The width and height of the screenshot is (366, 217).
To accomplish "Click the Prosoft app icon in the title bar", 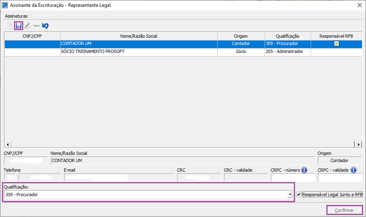I will click(5, 5).
